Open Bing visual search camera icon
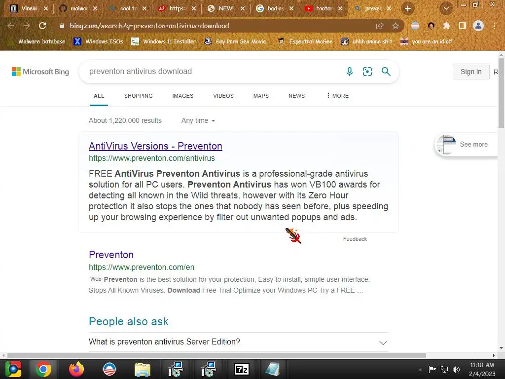505x379 pixels. click(x=367, y=72)
